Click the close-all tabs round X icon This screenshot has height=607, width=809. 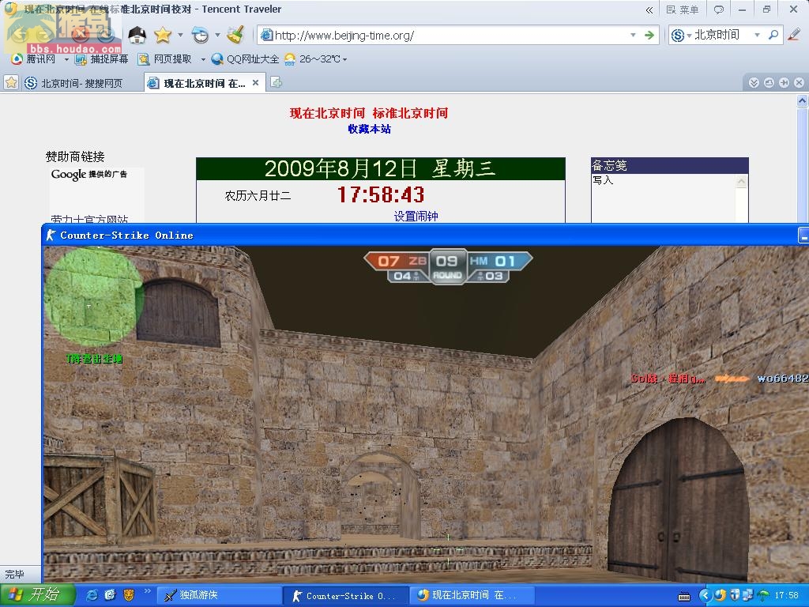coord(799,82)
